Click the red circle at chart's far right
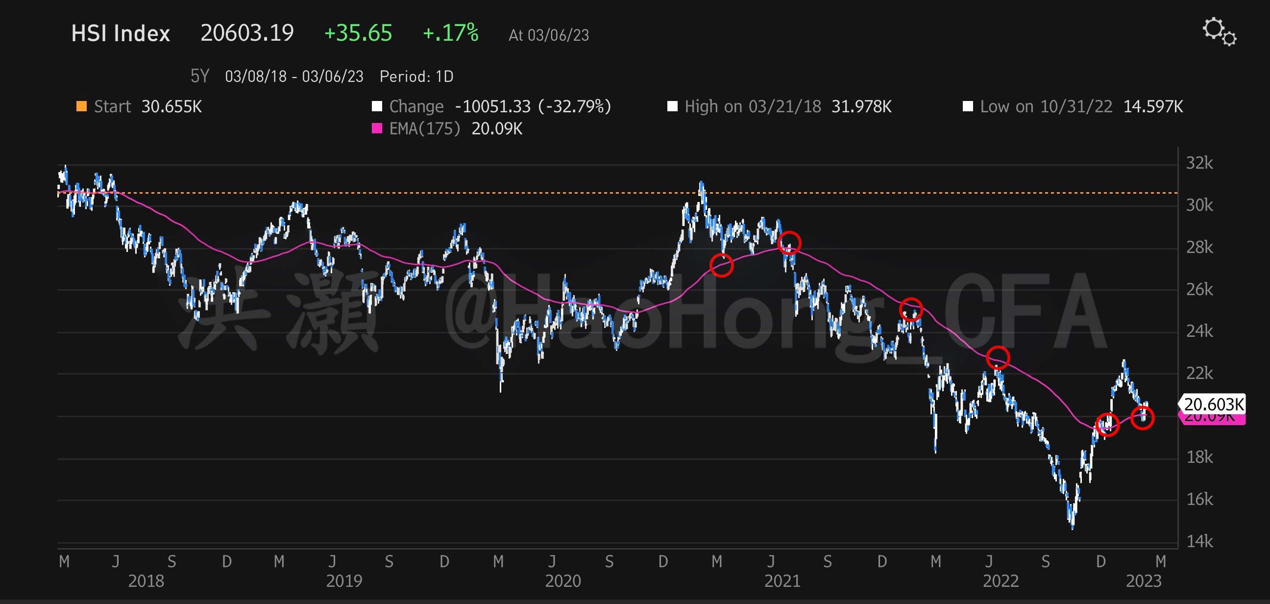1270x604 pixels. pos(1142,419)
